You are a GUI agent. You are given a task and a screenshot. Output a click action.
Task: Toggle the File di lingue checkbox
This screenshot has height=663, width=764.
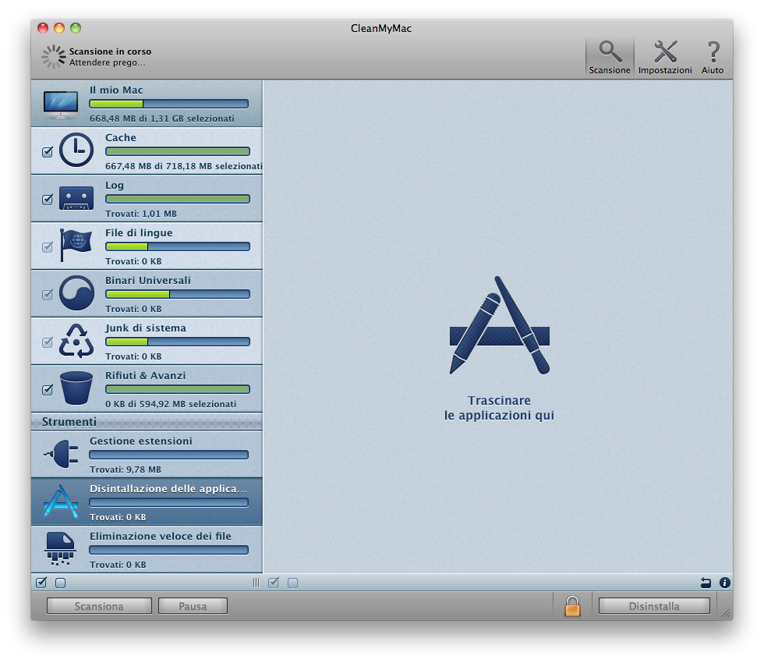pos(47,246)
